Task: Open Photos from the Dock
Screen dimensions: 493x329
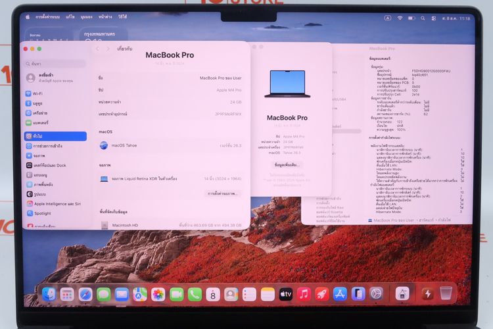Action: pos(158,295)
